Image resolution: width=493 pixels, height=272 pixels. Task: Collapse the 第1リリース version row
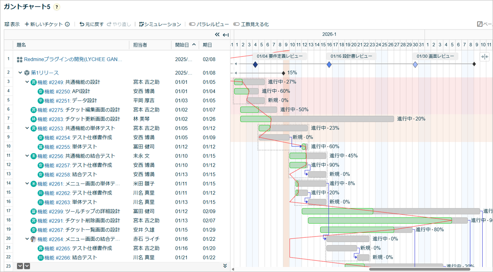pos(20,73)
